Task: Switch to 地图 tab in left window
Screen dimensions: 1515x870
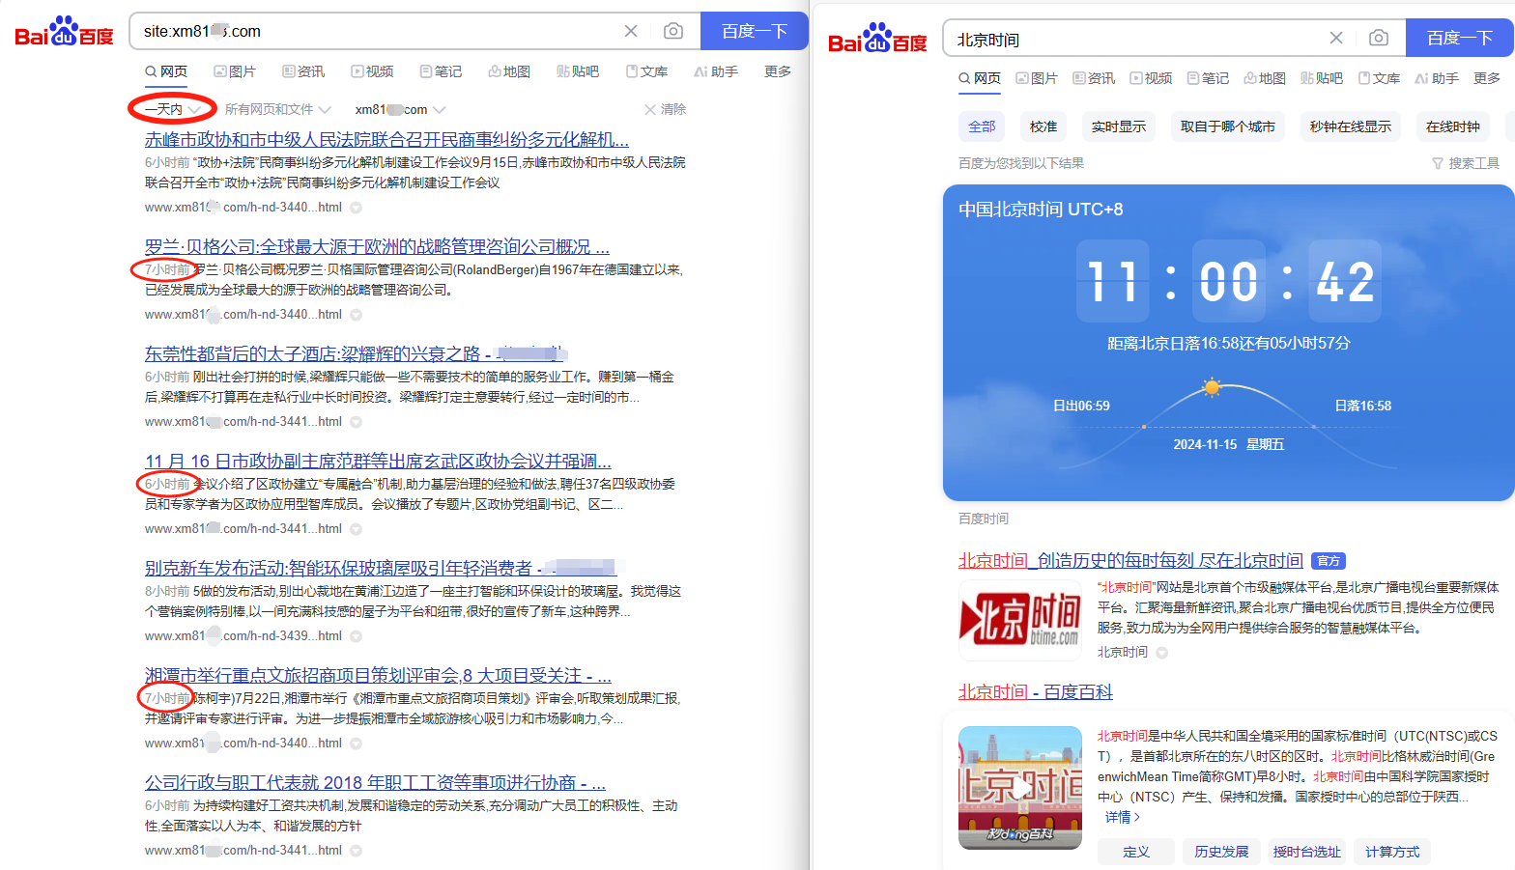Action: pyautogui.click(x=509, y=71)
